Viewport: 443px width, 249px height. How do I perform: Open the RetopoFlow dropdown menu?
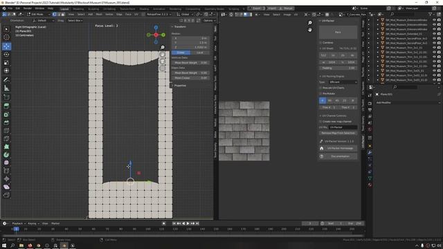coord(159,14)
